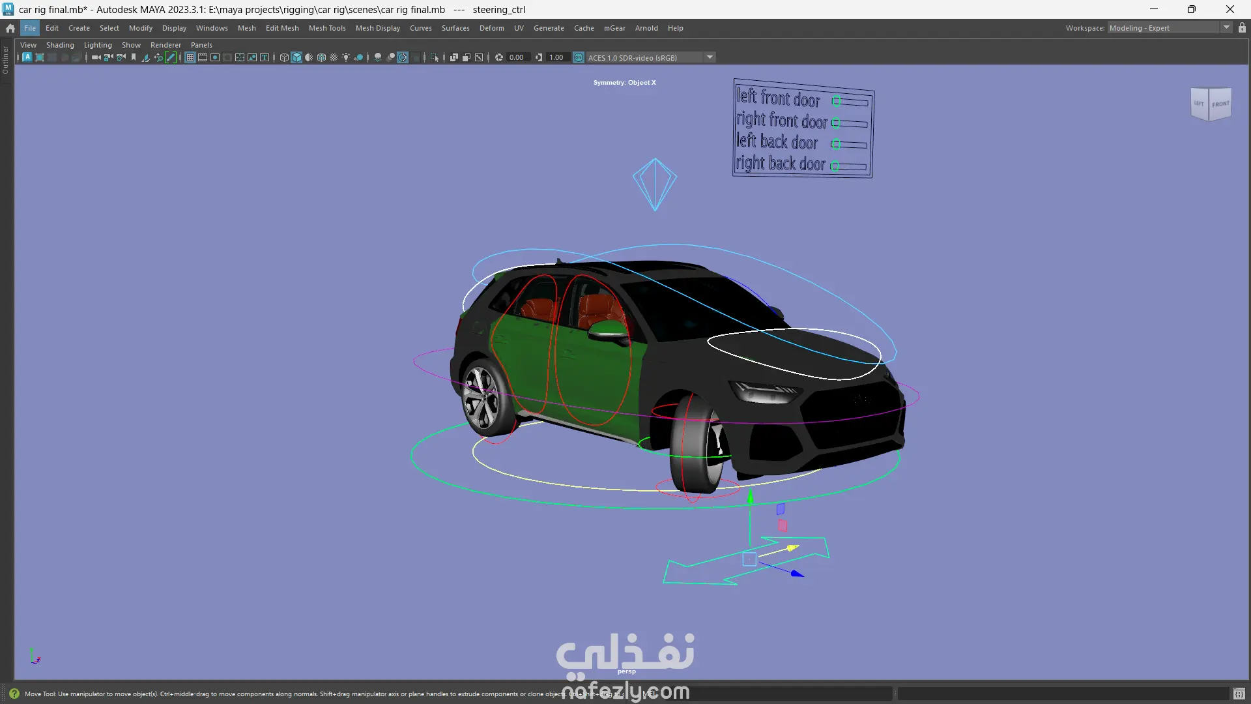The width and height of the screenshot is (1251, 704).
Task: Toggle X-Ray Active Components
Action: click(467, 57)
